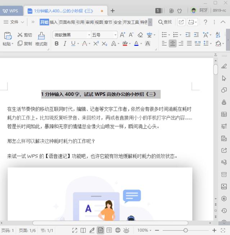
Task: Increase indent in paragraph toolbar
Action: [196, 35]
